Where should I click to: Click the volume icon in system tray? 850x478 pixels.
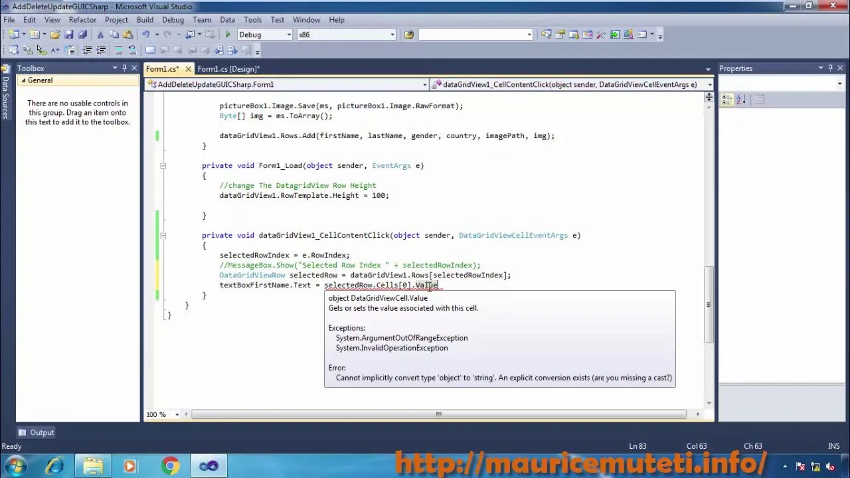coord(829,467)
